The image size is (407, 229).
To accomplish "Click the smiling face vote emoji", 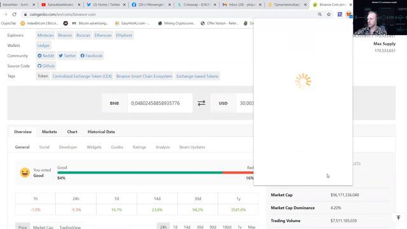I will [x=25, y=172].
